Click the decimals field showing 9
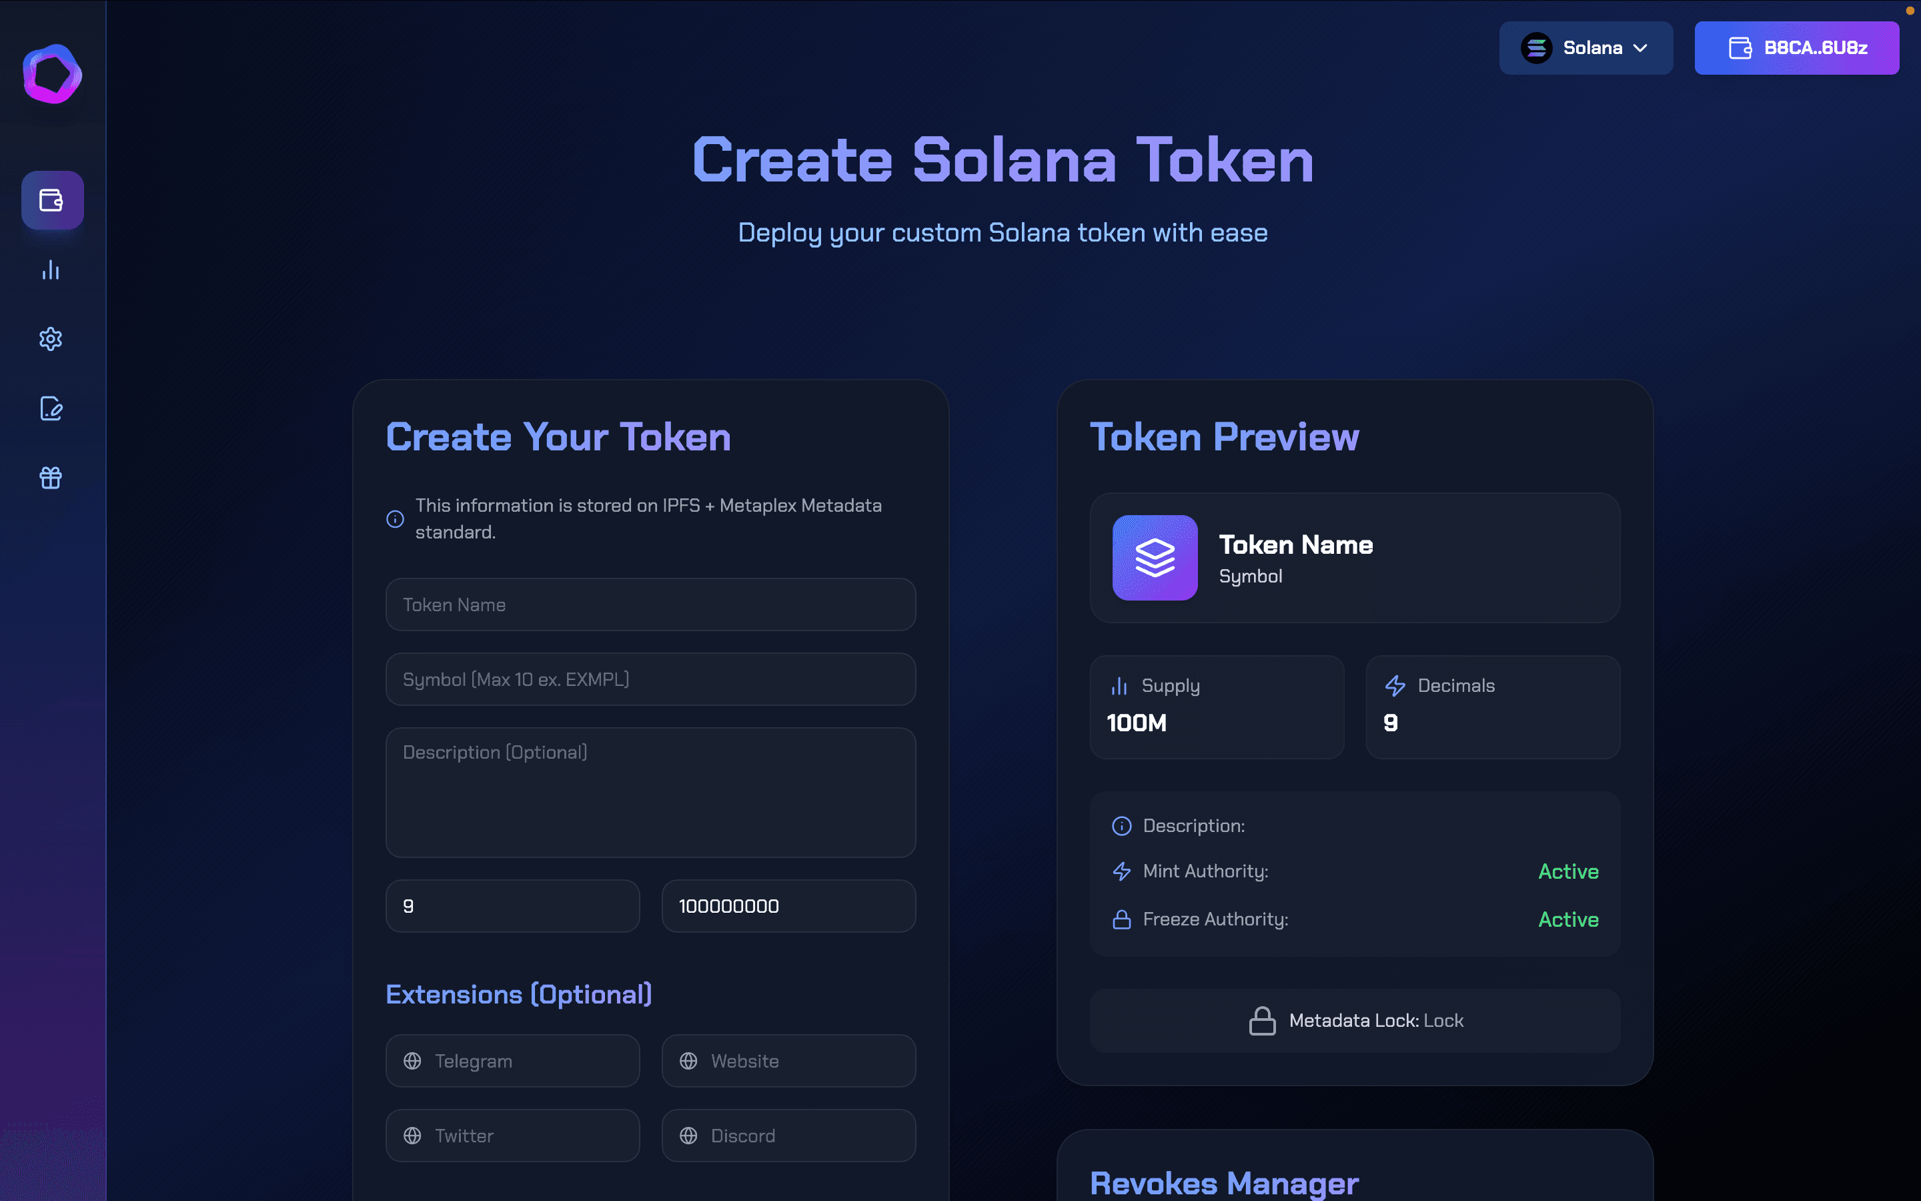Screen dimensions: 1921x1201 pos(513,905)
